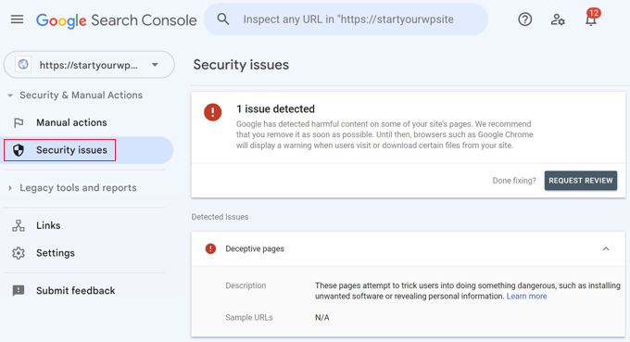Collapse the Security & Manual Actions section
Screen dimensions: 630x342
point(10,95)
